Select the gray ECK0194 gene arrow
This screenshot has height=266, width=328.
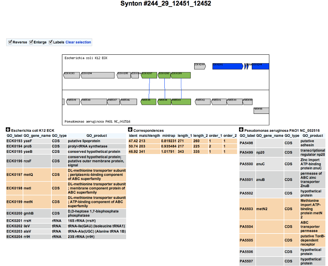click(x=97, y=75)
